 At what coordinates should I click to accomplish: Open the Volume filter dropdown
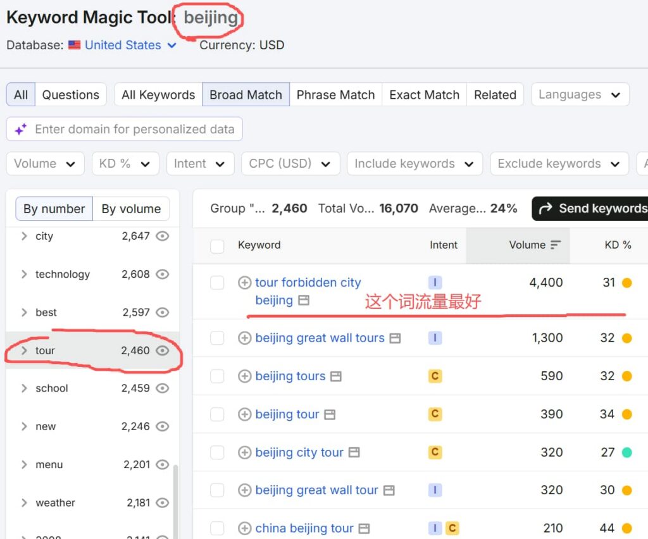(x=45, y=164)
